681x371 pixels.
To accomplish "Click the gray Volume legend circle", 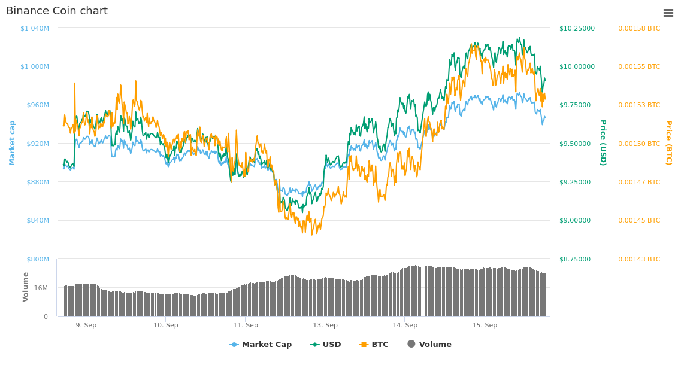I will pyautogui.click(x=411, y=344).
